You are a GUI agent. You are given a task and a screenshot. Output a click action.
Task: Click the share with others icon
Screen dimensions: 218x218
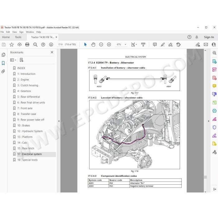214,45
